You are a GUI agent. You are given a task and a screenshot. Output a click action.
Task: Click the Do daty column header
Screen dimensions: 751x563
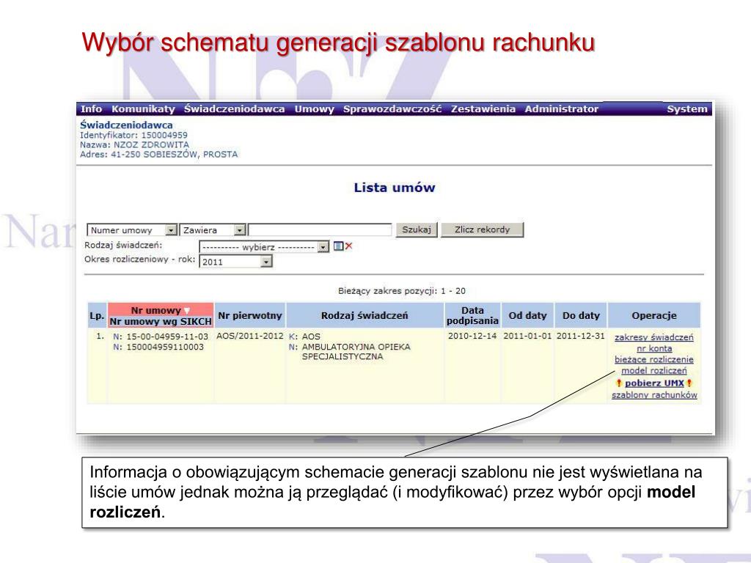coord(581,315)
